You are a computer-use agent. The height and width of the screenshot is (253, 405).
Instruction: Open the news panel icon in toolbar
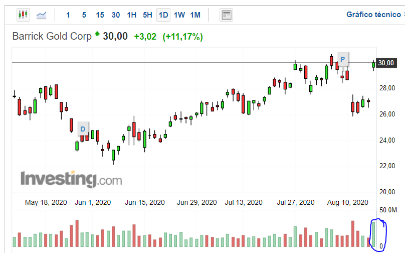click(227, 15)
